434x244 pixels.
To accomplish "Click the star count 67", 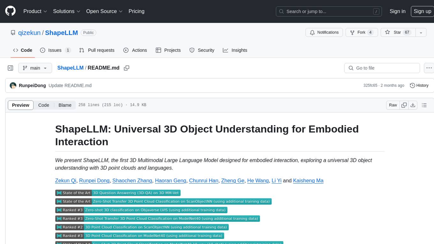I will point(407,33).
